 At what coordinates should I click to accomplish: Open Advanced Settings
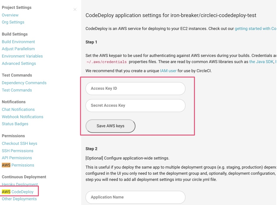[x=19, y=63]
